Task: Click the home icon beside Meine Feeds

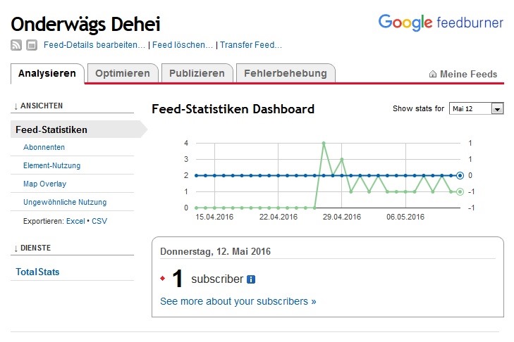Action: [433, 75]
